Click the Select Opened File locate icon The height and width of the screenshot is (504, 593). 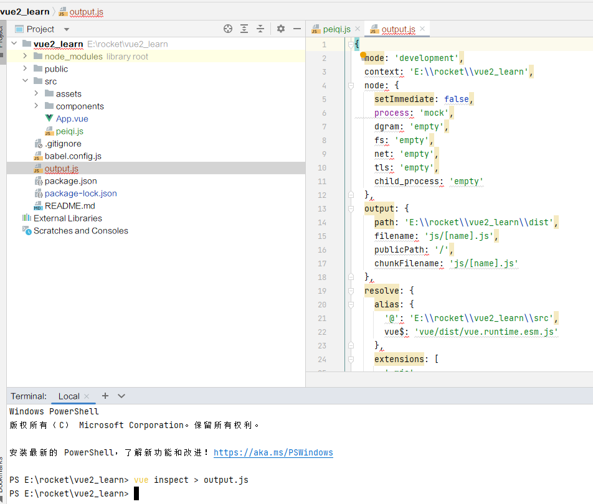228,29
